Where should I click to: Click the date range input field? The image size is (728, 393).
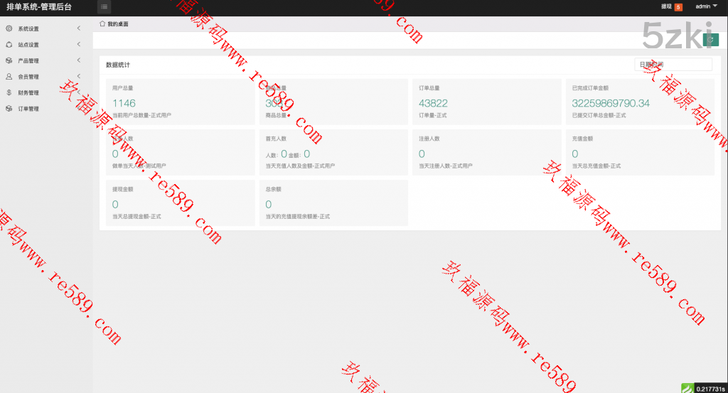pyautogui.click(x=673, y=65)
